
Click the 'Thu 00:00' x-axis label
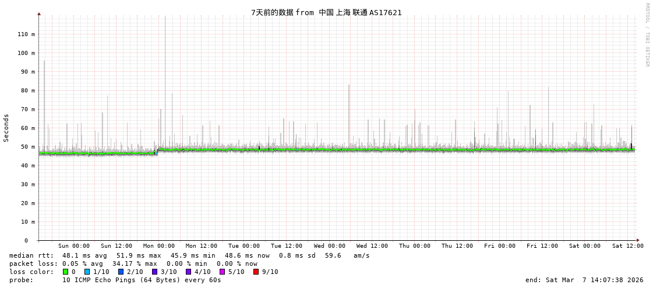coord(415,246)
